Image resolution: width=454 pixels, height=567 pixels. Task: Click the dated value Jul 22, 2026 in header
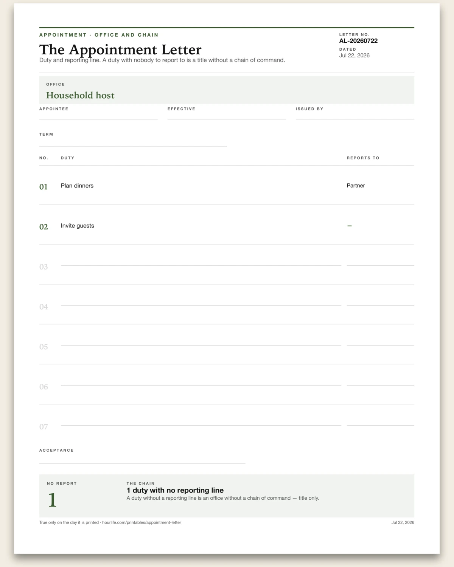pos(354,55)
